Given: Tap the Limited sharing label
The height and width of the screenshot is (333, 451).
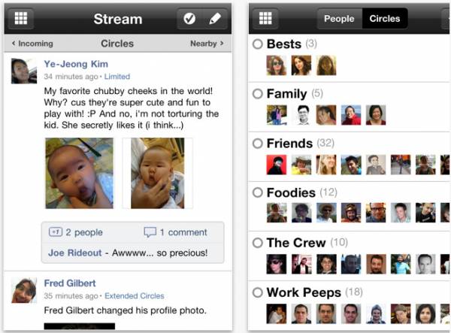Looking at the screenshot, I should [117, 77].
